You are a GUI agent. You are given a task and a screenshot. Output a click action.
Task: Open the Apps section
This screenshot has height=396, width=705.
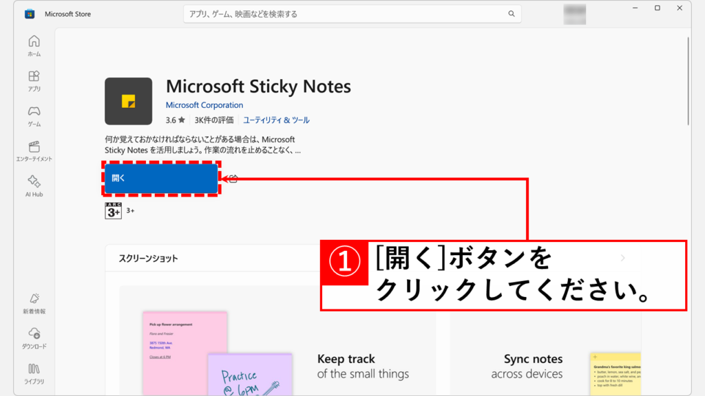tap(34, 81)
